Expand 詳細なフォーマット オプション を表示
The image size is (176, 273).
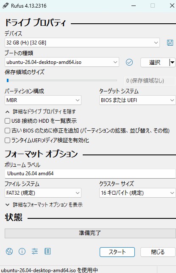click(44, 205)
